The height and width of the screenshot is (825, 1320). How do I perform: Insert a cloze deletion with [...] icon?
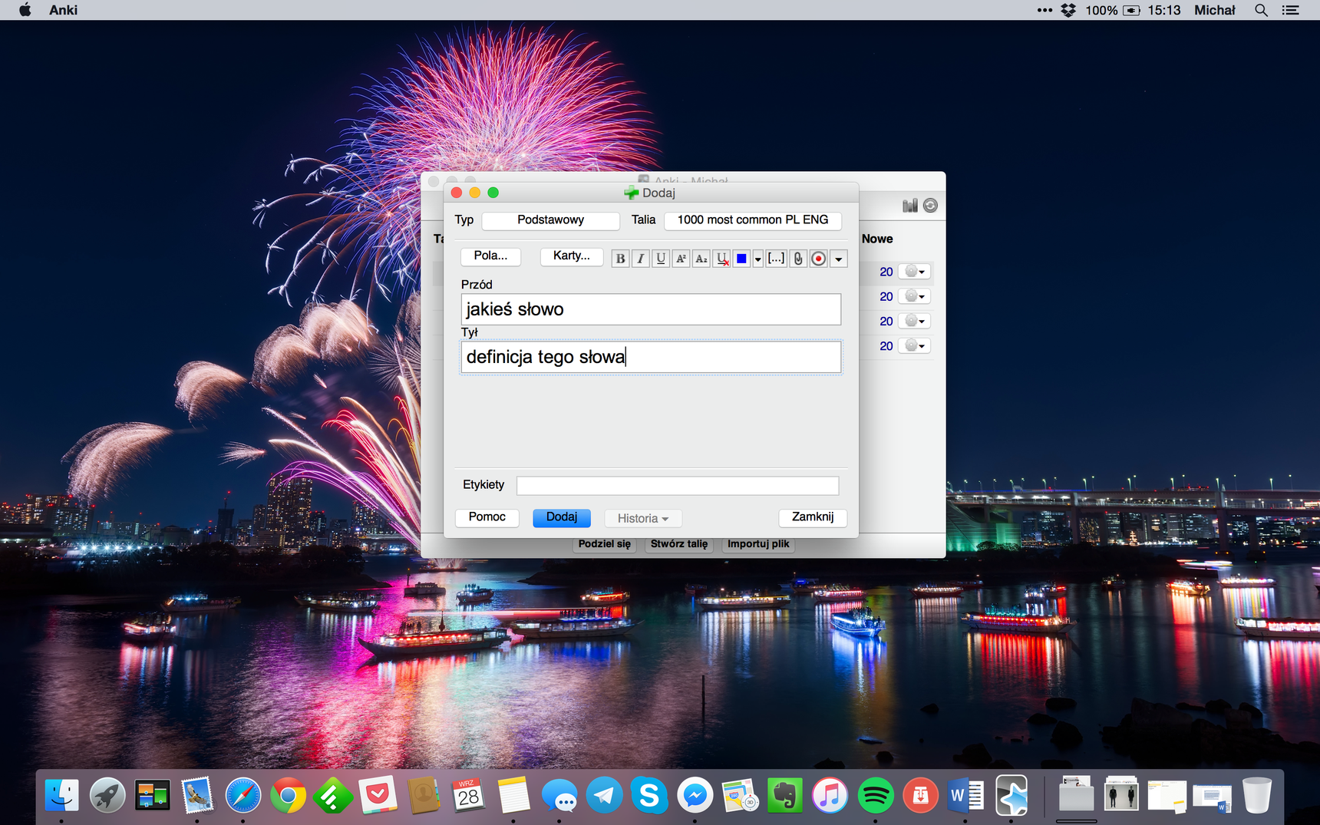(776, 259)
